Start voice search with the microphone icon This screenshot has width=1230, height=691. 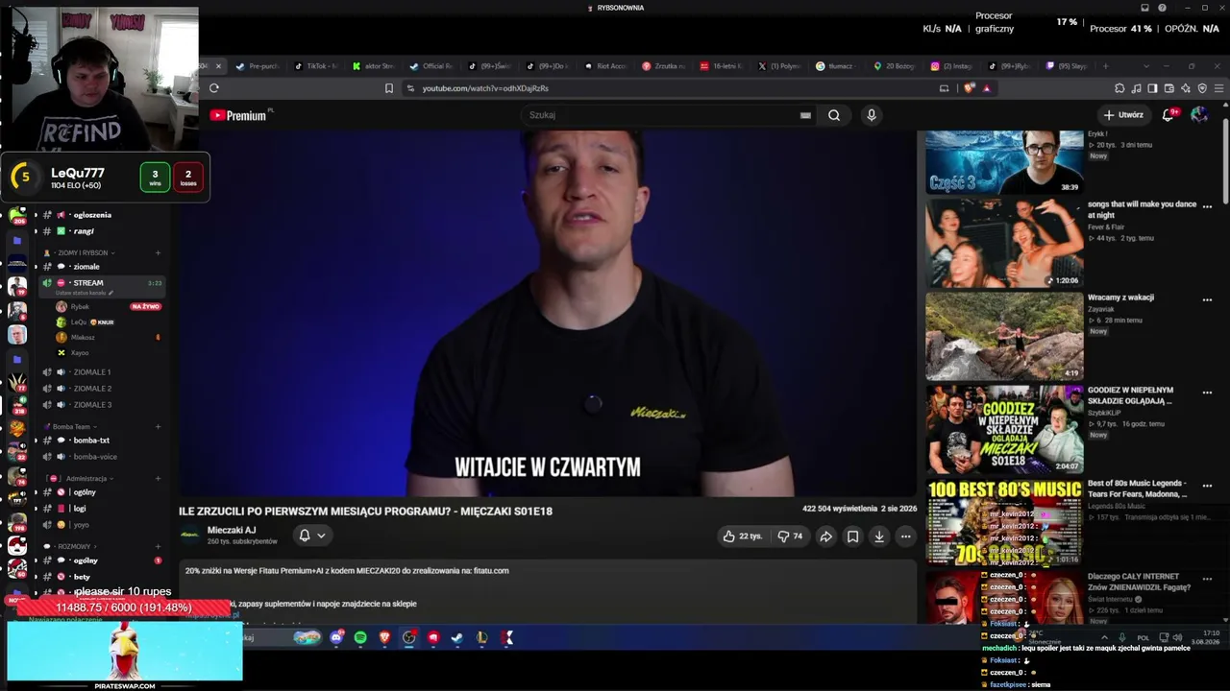pos(872,115)
